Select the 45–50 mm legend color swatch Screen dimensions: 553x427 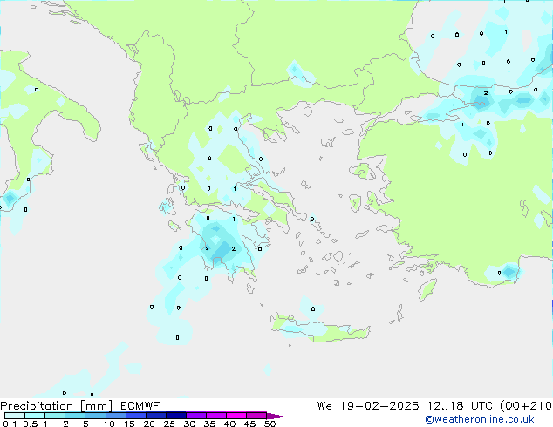pos(256,416)
